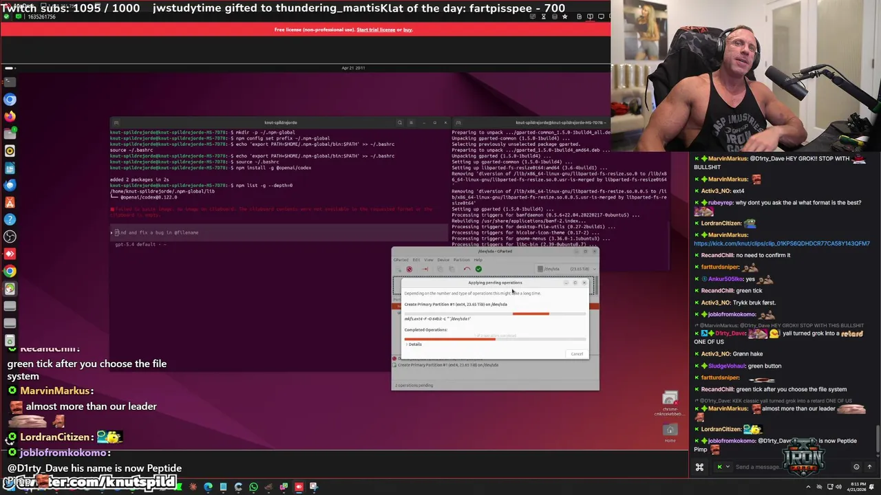Click the WhatsApp icon in the Windows taskbar
This screenshot has width=881, height=495.
[x=253, y=487]
